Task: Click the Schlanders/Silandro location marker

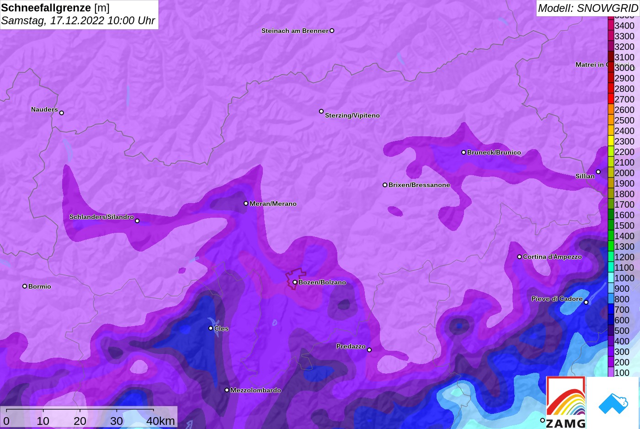Action: 137,221
